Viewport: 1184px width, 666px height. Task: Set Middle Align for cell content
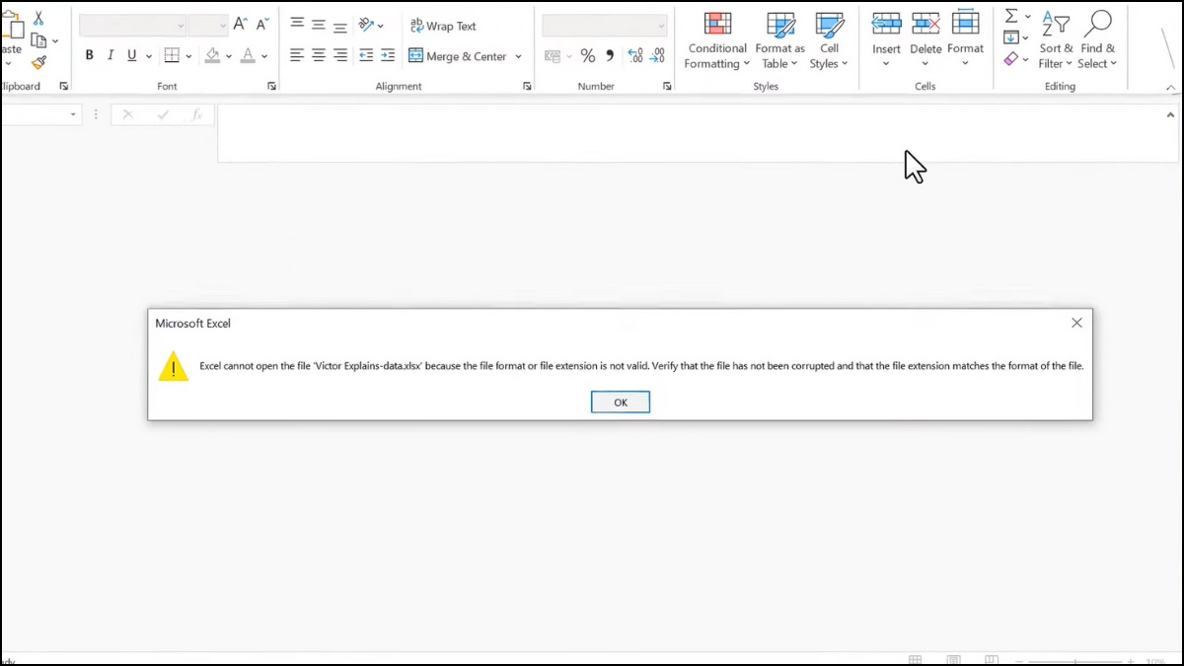pos(319,25)
